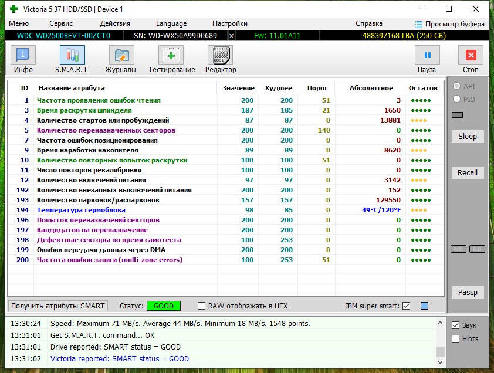Click the Значение column header

(x=238, y=88)
